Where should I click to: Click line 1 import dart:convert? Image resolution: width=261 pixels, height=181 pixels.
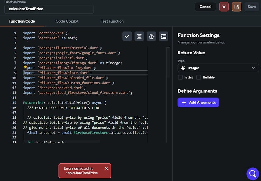(45, 33)
